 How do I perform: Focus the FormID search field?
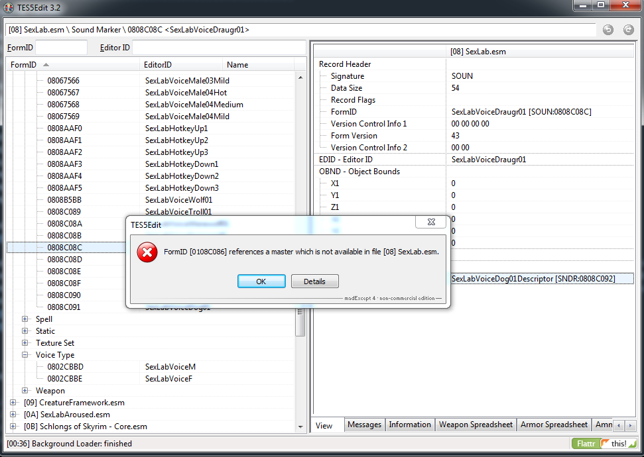(x=61, y=48)
